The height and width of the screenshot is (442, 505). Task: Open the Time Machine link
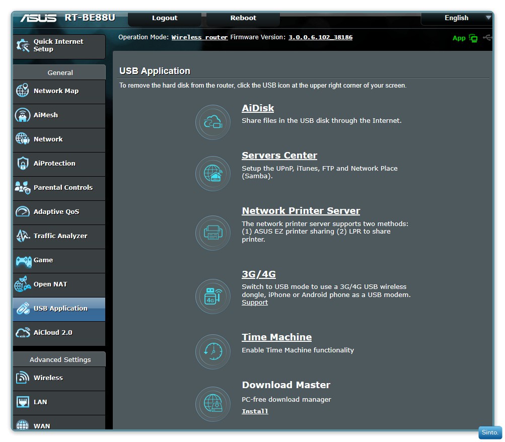(x=276, y=337)
